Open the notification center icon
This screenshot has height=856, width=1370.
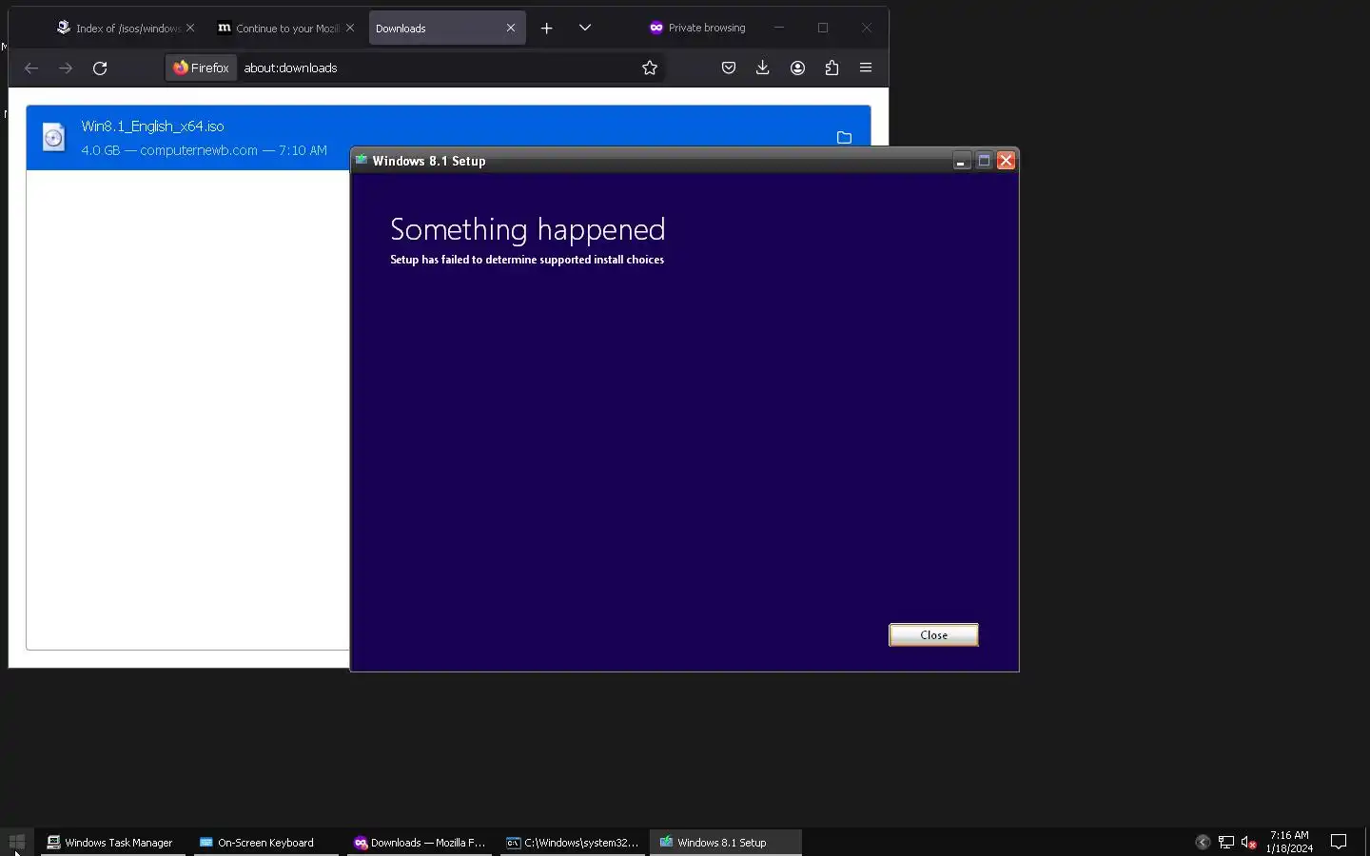click(1339, 842)
